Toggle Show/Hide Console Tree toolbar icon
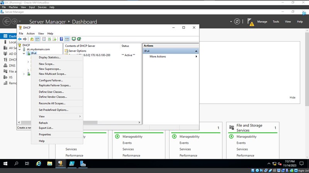Viewport: 309px width, 173px height. pyautogui.click(x=37, y=39)
